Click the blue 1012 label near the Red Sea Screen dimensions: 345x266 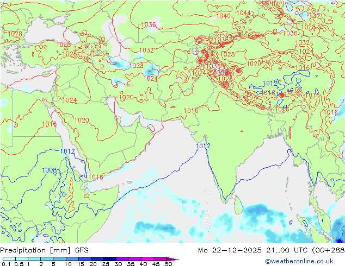pos(67,151)
